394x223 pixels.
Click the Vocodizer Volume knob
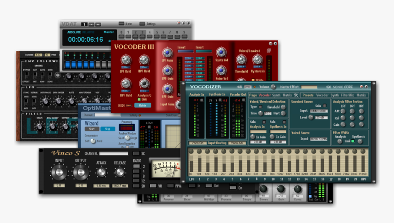pyautogui.click(x=273, y=87)
